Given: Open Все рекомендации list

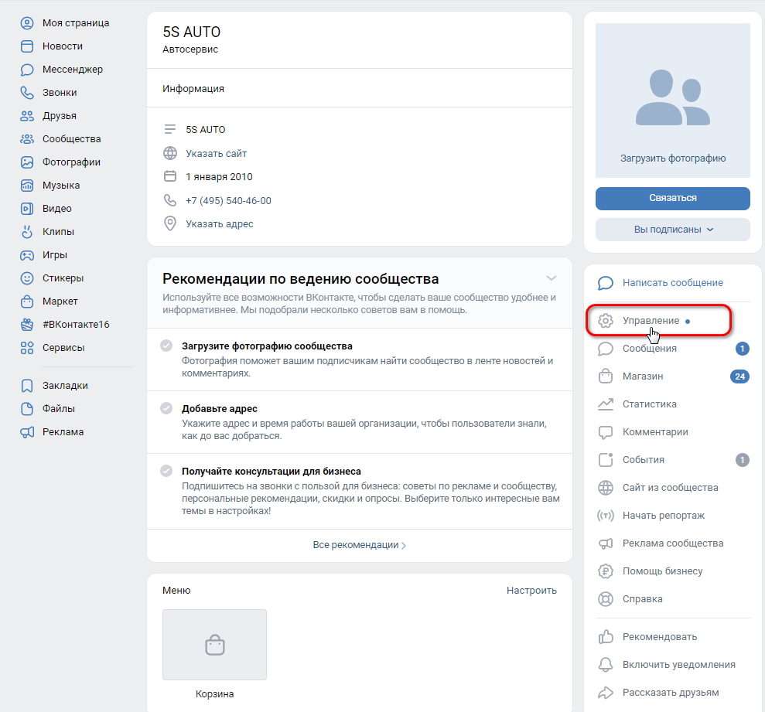Looking at the screenshot, I should tap(360, 545).
